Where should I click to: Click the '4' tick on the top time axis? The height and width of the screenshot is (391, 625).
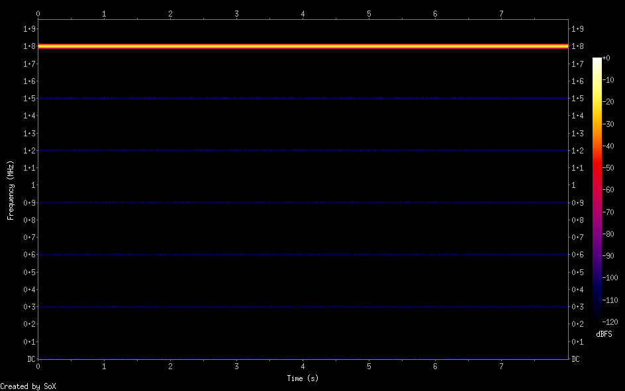303,14
